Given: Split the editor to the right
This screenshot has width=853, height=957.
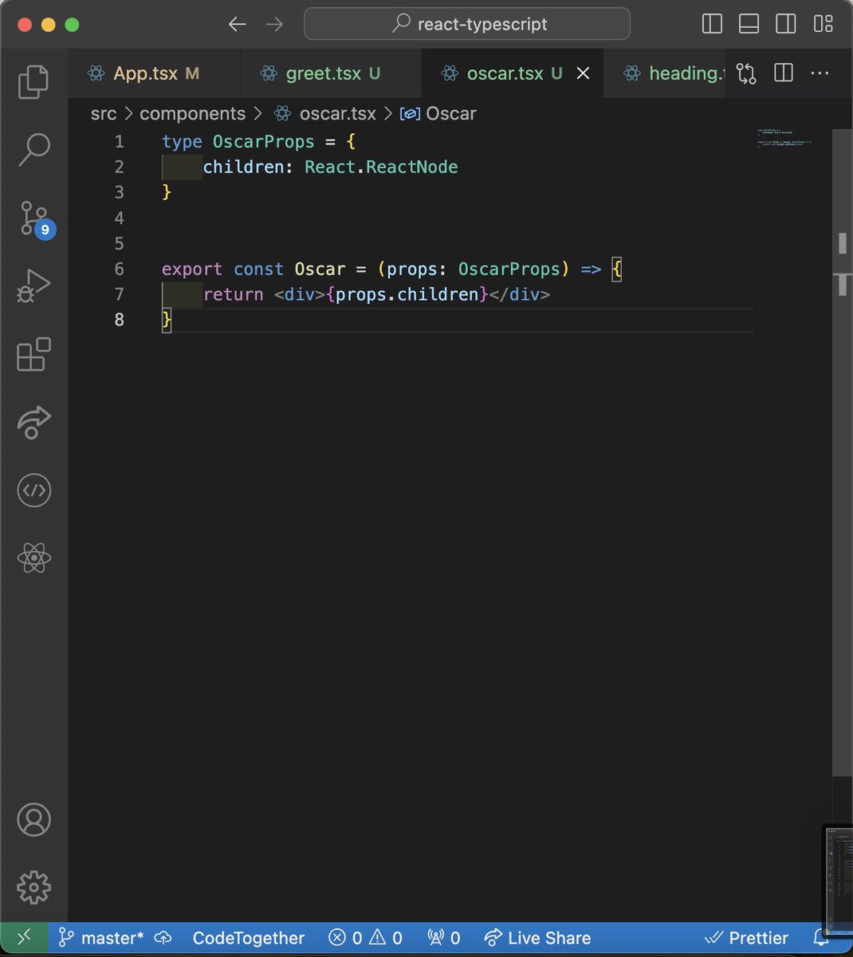Looking at the screenshot, I should point(784,73).
